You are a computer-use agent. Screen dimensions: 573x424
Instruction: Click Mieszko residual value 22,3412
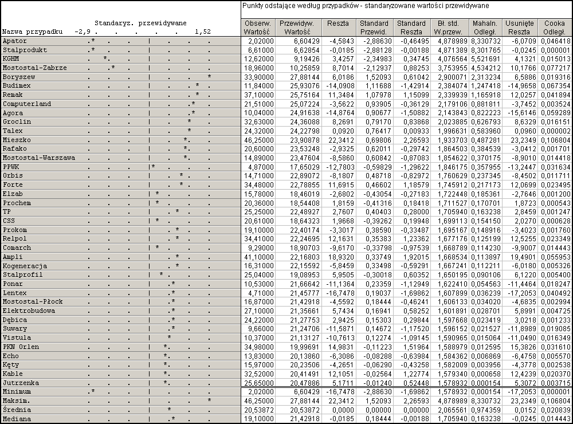click(x=340, y=140)
